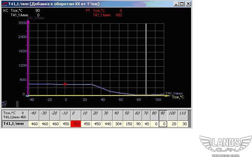Click the red marker on the graph curve

click(65, 84)
